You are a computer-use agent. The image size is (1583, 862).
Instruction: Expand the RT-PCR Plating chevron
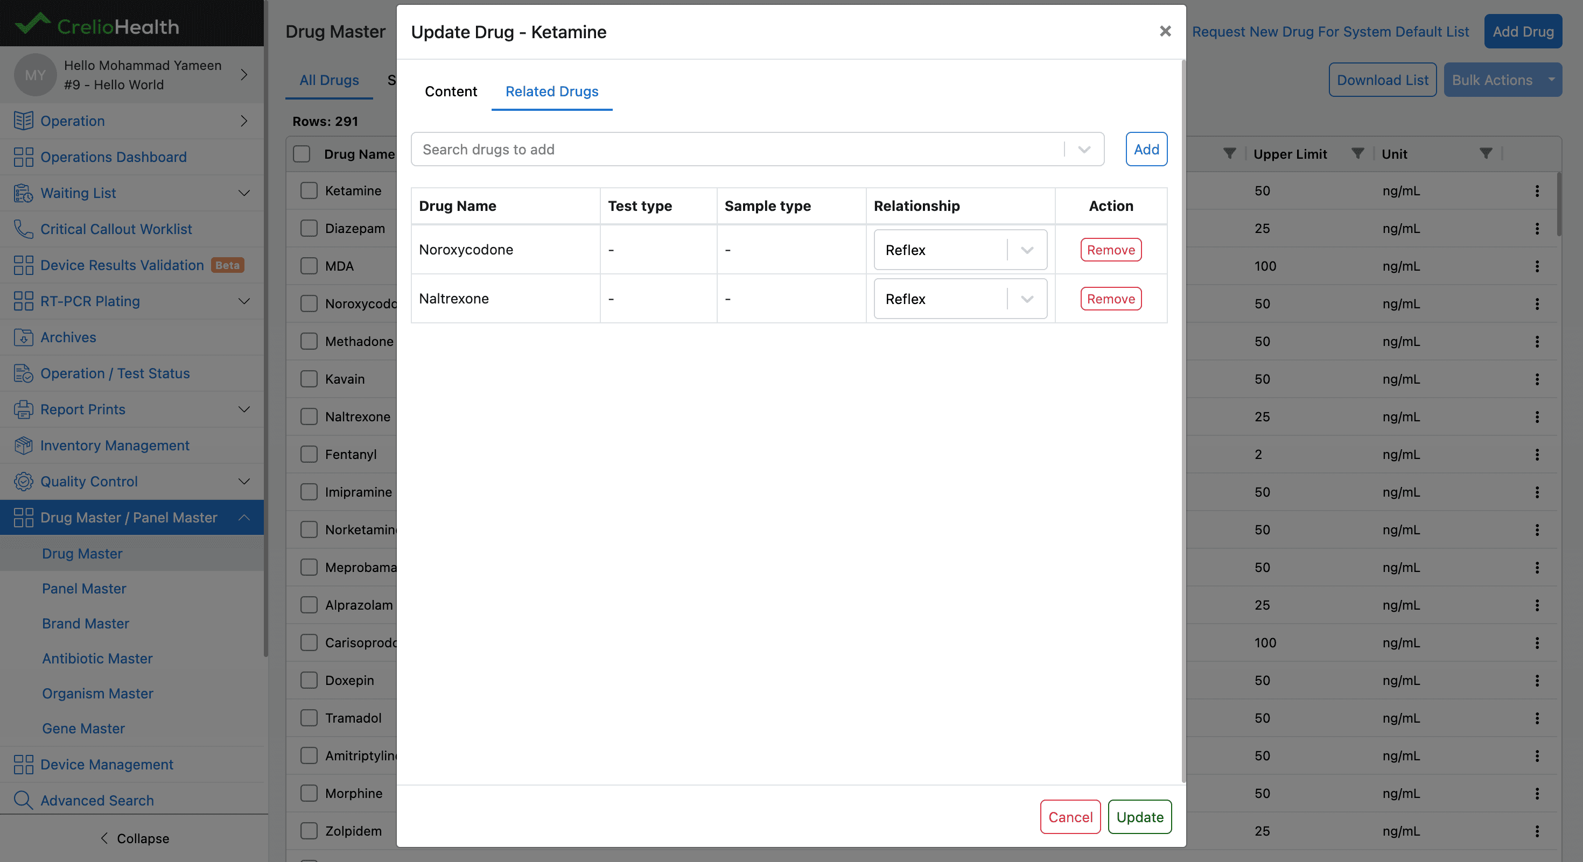click(x=244, y=301)
